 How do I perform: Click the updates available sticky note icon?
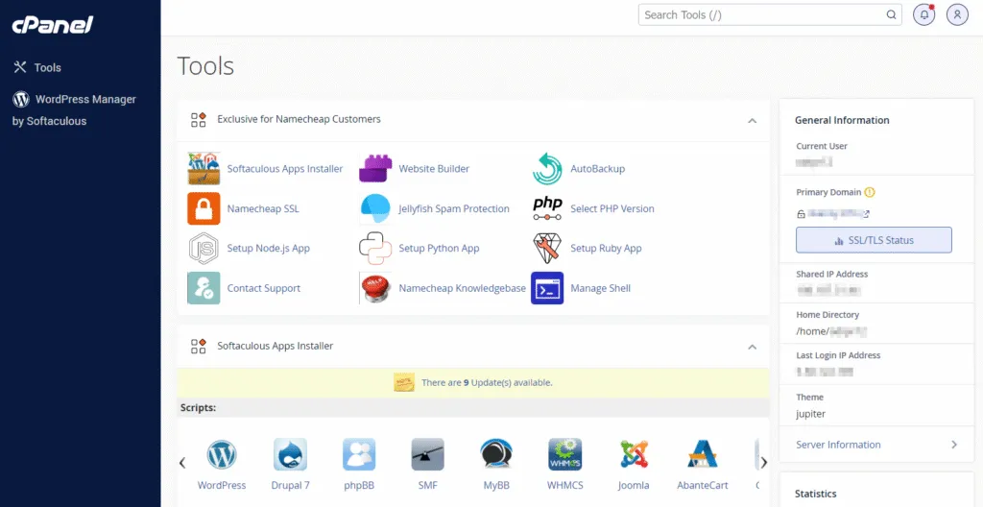tap(404, 382)
